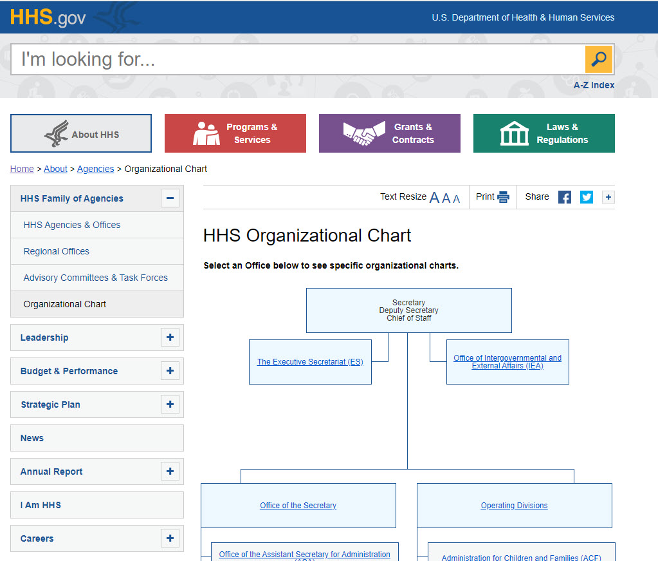
Task: Collapse the HHS Family of Agencies section
Action: click(170, 198)
